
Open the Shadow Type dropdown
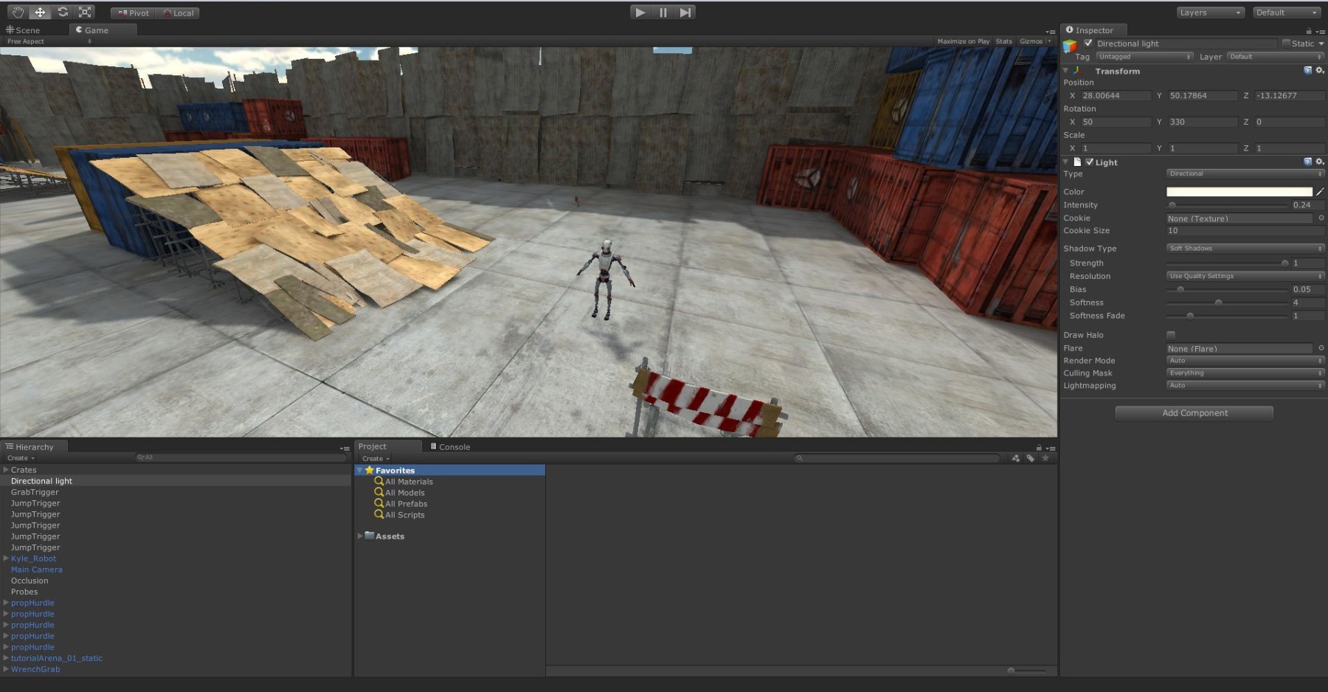pyautogui.click(x=1245, y=249)
